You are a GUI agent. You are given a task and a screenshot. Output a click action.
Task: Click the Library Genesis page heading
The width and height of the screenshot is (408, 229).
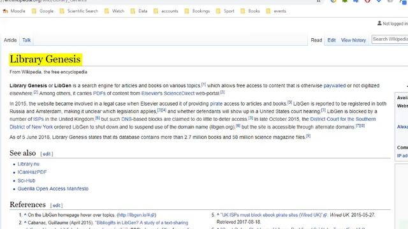(45, 59)
